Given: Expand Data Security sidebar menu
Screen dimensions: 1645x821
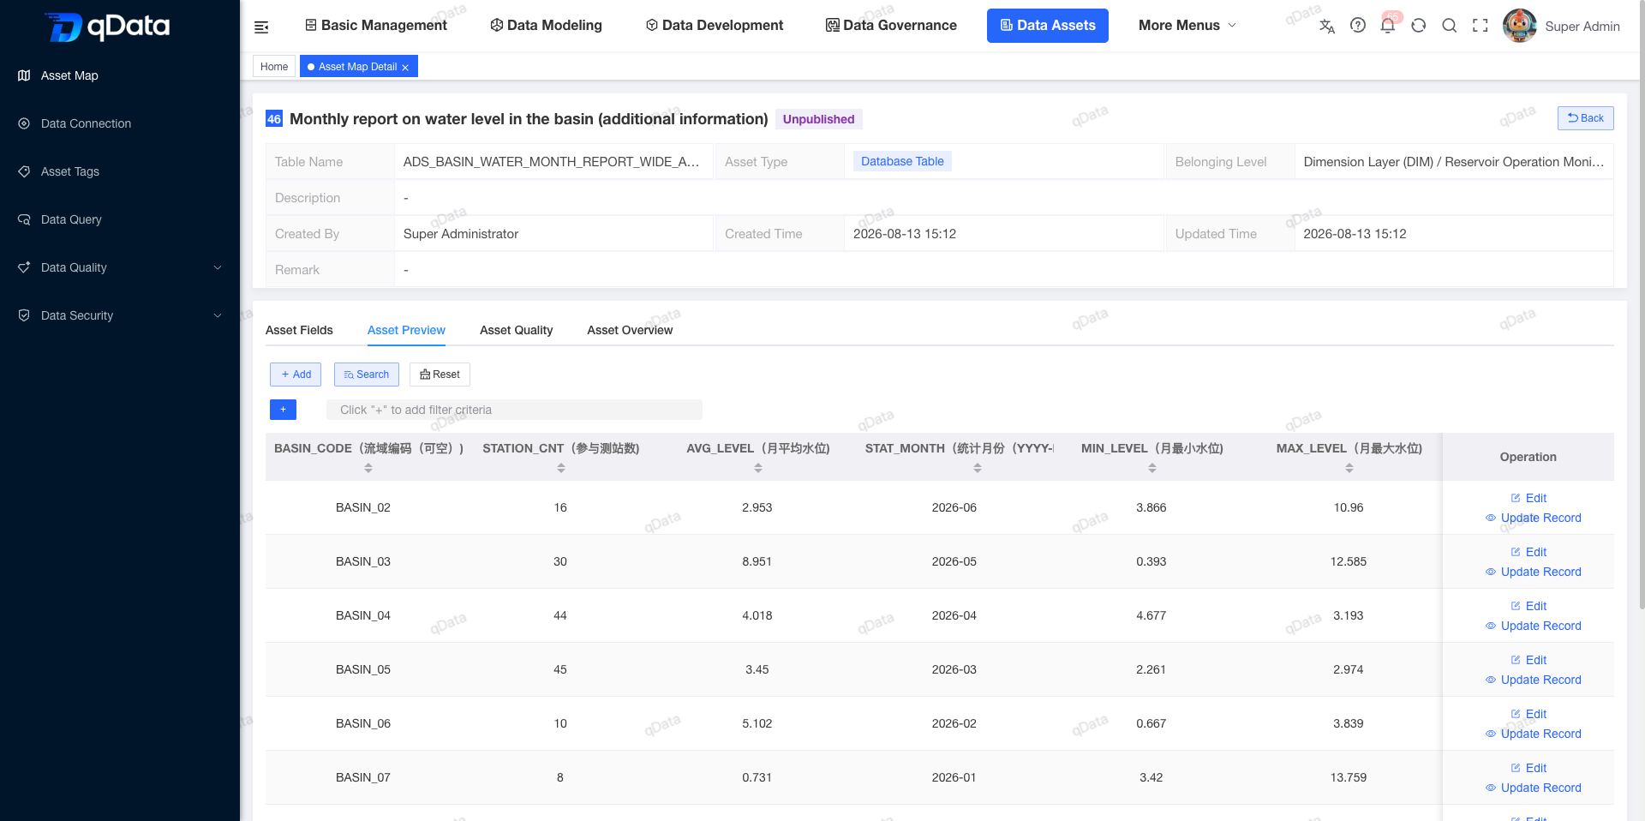Looking at the screenshot, I should click(120, 315).
